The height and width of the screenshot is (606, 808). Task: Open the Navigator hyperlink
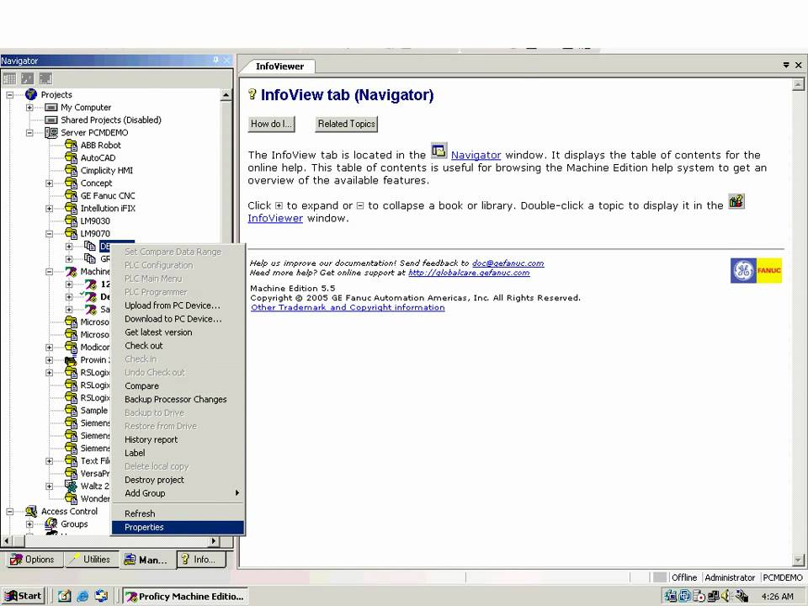476,155
